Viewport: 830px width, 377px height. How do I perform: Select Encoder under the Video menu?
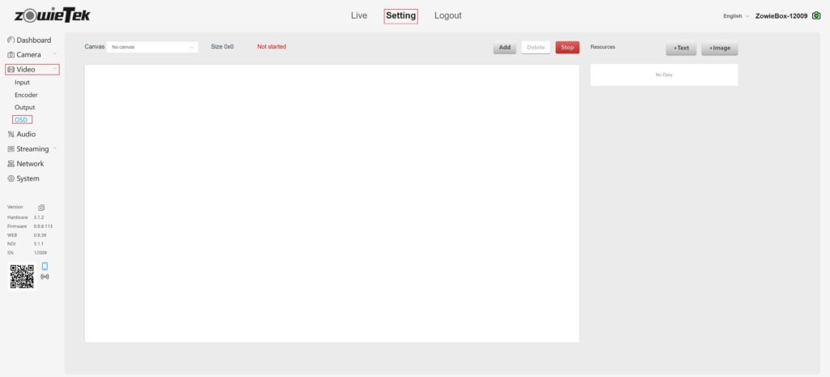[26, 95]
